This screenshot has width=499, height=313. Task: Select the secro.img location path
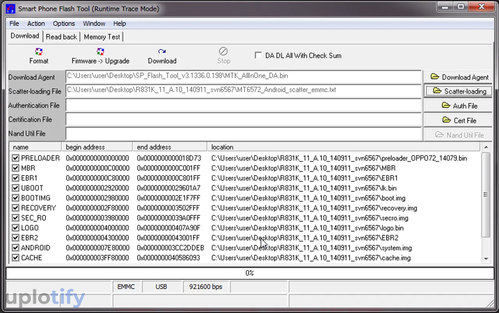tap(310, 218)
